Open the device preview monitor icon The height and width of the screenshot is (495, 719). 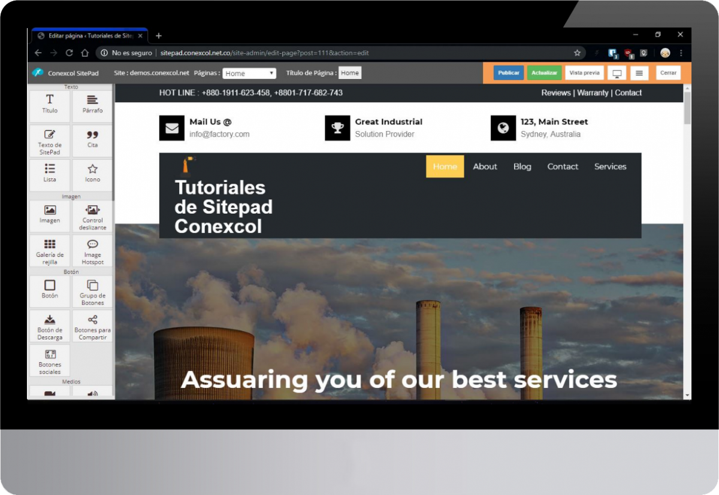(617, 72)
